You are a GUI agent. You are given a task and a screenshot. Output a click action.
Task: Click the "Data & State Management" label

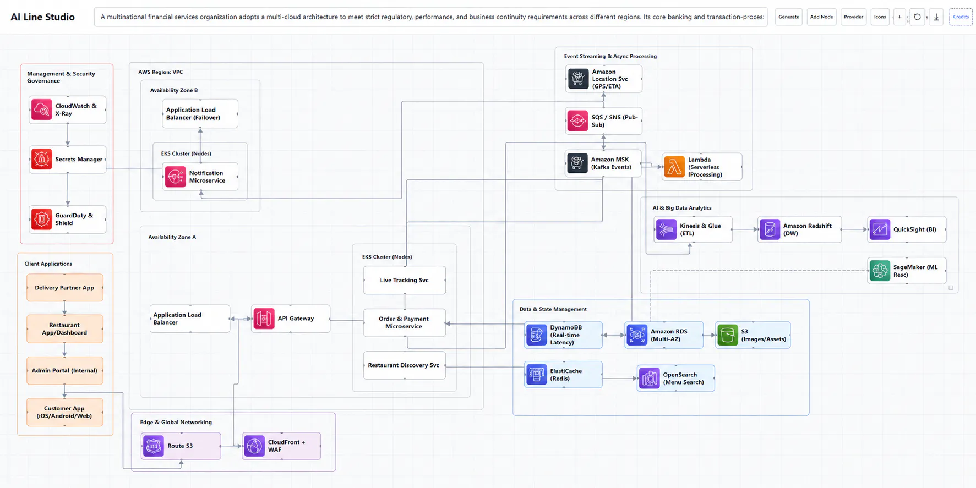(x=553, y=309)
